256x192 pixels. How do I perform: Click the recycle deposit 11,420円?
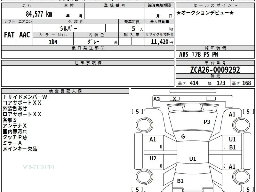162,42
